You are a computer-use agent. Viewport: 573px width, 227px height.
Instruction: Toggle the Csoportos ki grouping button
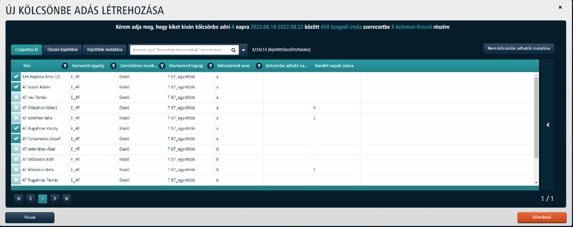[x=26, y=50]
